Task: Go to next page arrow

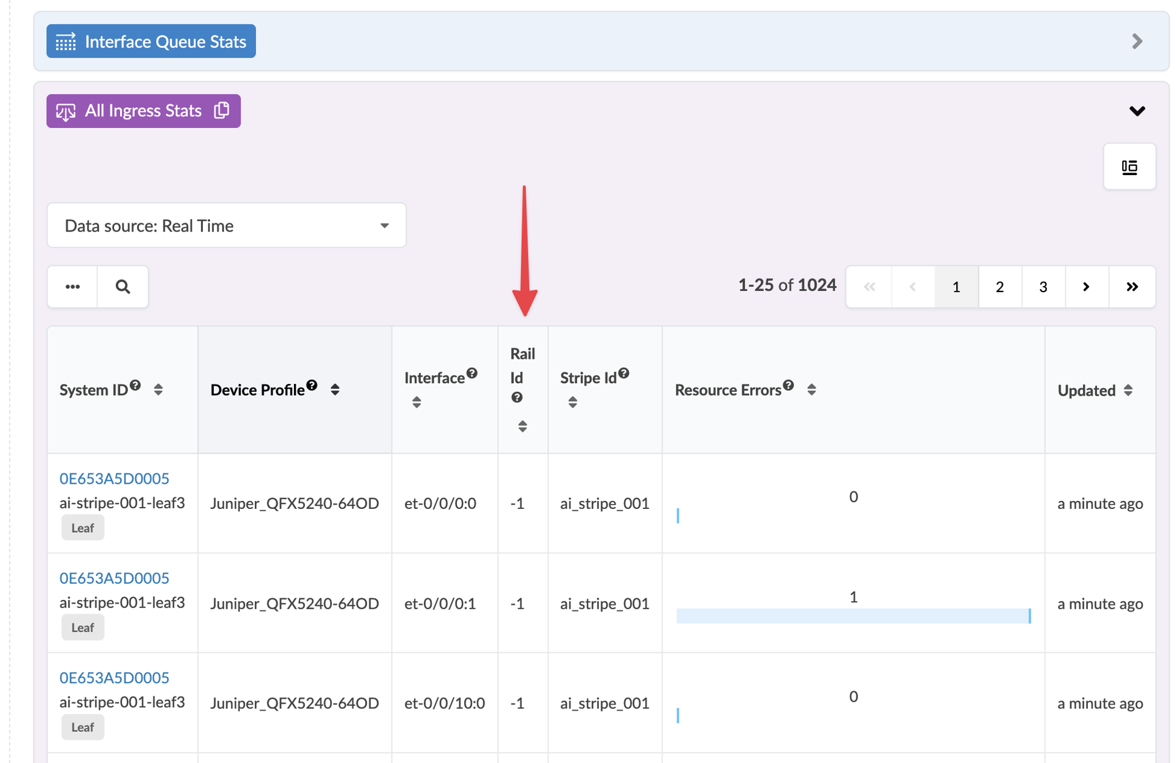Action: pos(1087,287)
